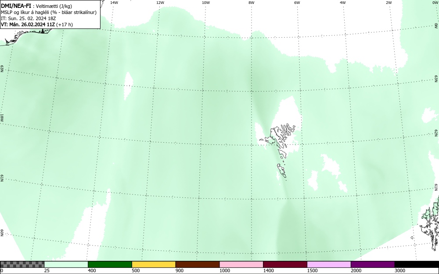Click the "8W" longitude label
439x274 pixels.
point(252,3)
